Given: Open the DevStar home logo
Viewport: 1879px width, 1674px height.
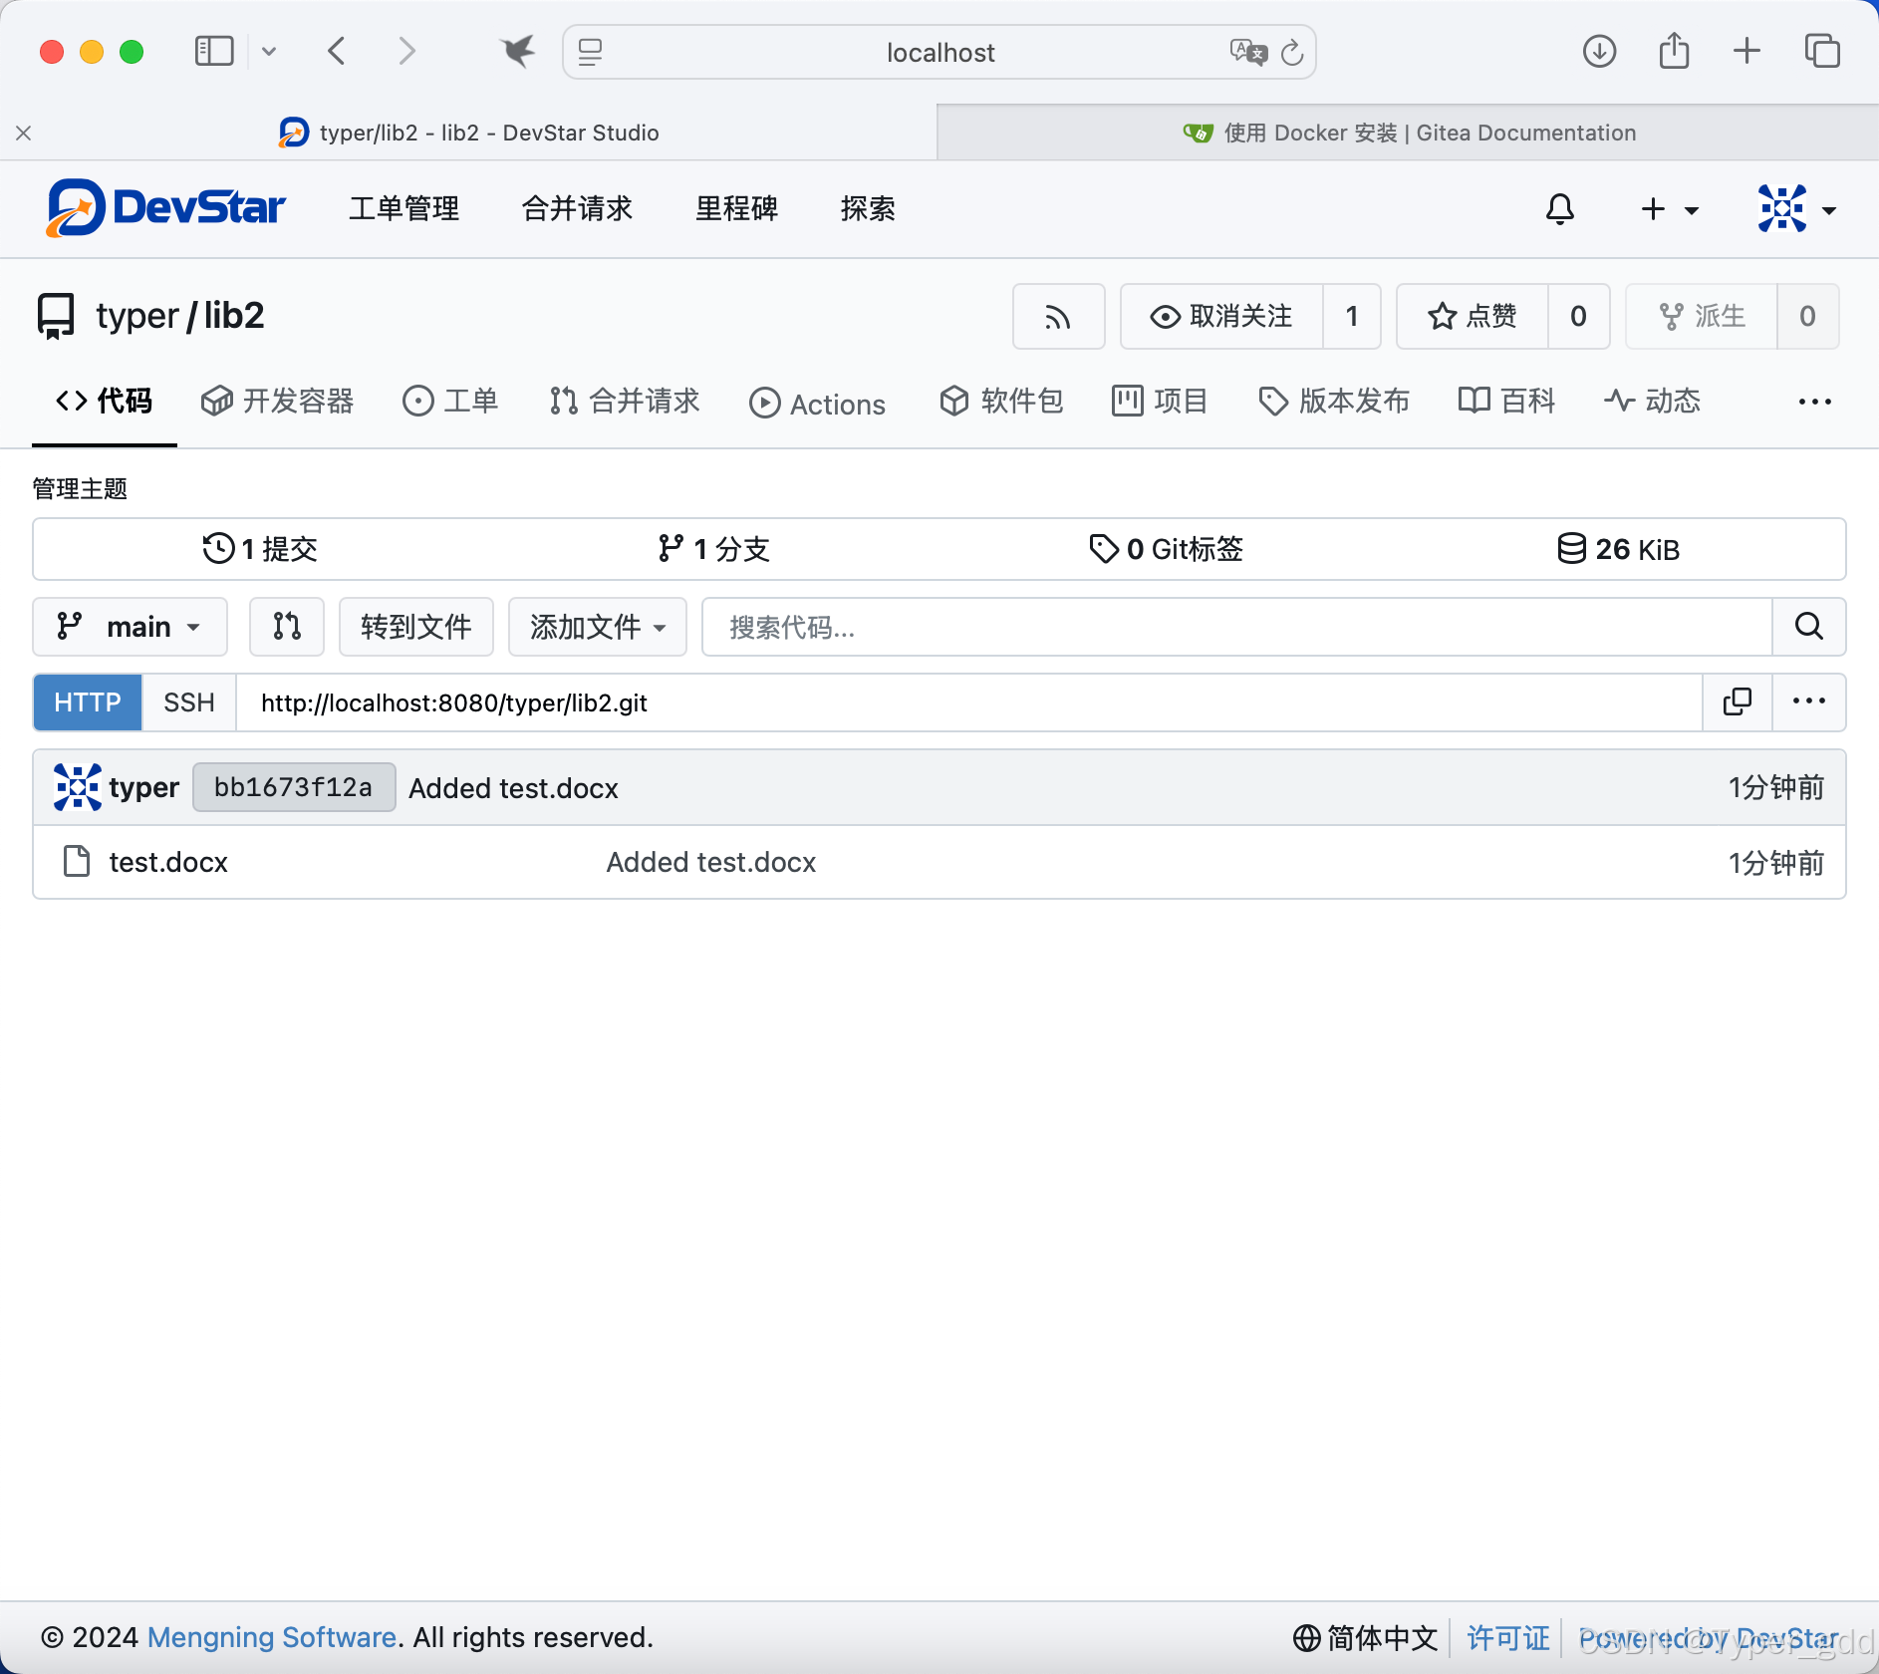Looking at the screenshot, I should 165,208.
